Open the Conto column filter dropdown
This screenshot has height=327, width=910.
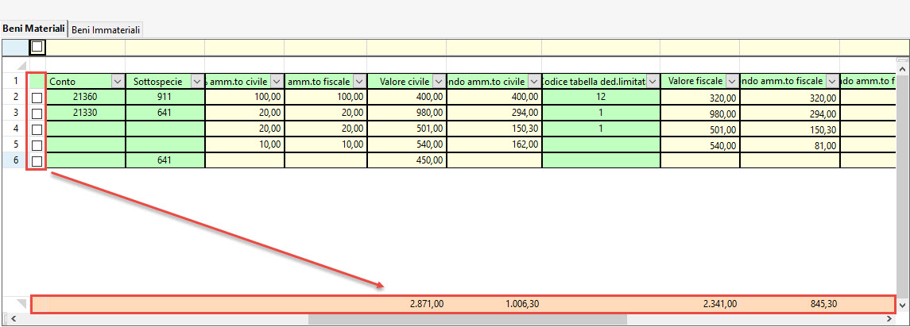[118, 82]
